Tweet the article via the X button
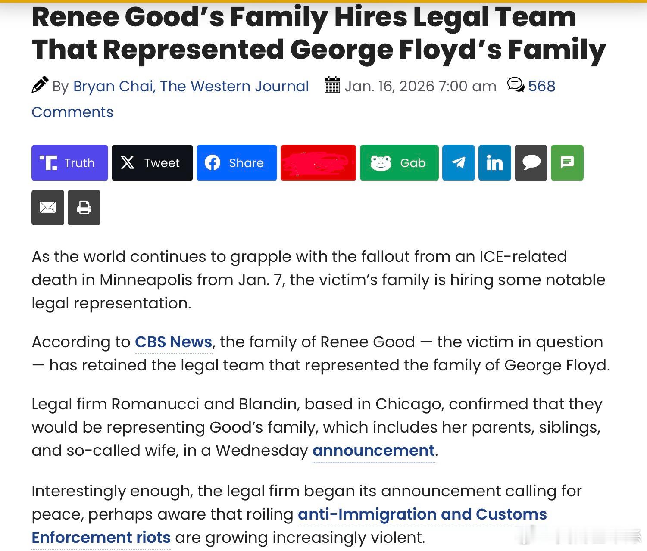647x551 pixels. 152,163
